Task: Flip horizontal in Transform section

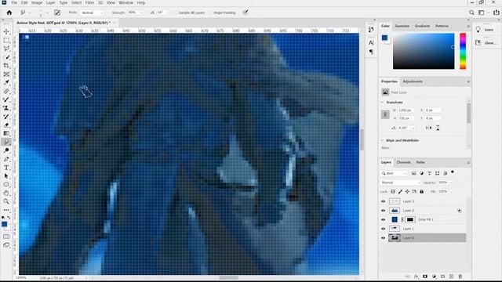Action: pyautogui.click(x=428, y=128)
